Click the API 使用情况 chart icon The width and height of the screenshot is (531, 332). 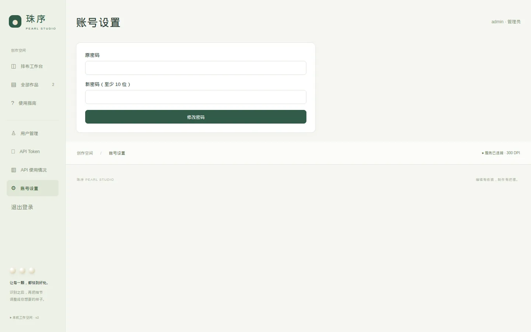pos(14,170)
